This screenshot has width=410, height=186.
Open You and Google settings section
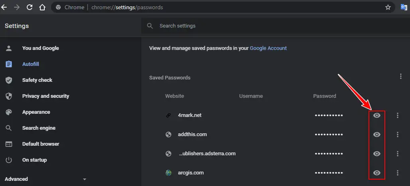coord(41,48)
